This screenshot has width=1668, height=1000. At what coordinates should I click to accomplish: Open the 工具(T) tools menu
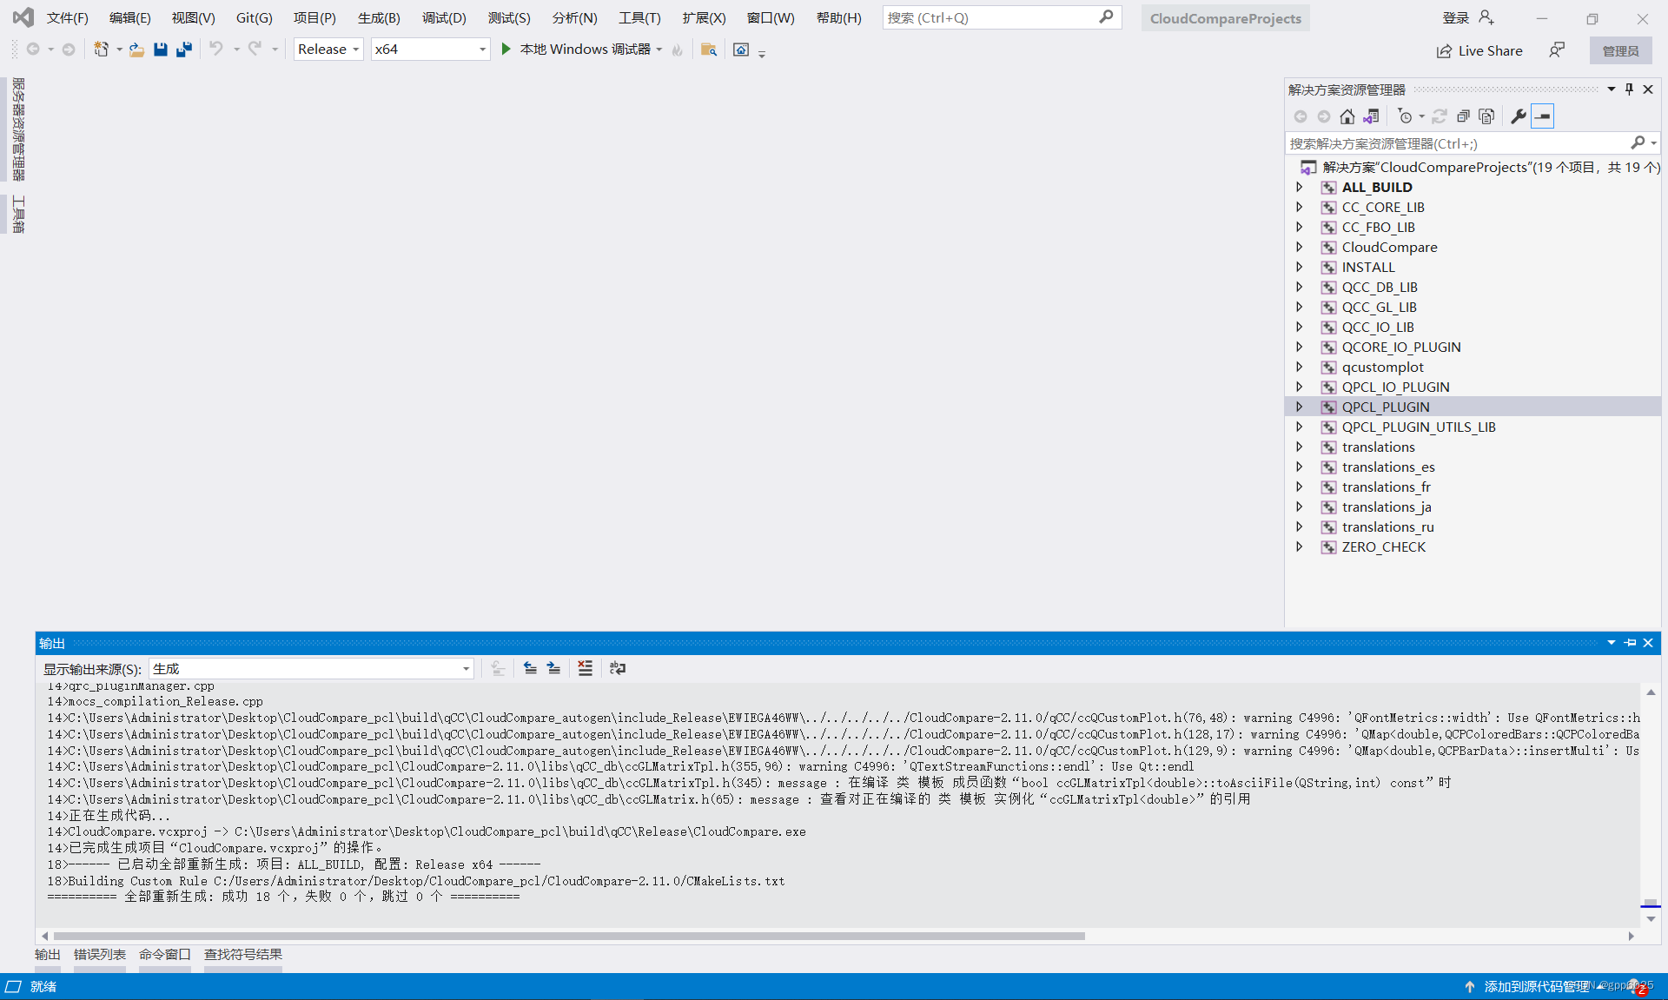(x=639, y=17)
